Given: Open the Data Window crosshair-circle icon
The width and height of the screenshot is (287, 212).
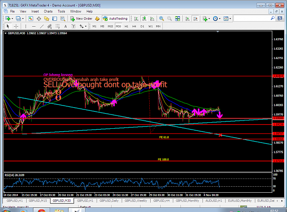Looking at the screenshot, I should [x=39, y=18].
